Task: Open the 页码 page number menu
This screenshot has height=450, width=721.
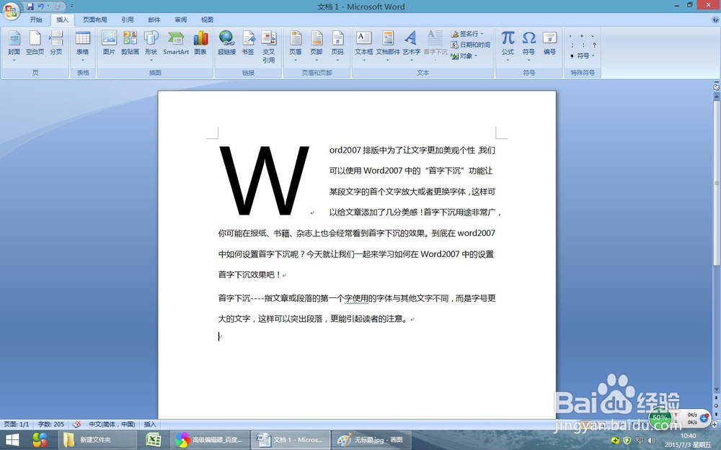Action: [x=337, y=46]
